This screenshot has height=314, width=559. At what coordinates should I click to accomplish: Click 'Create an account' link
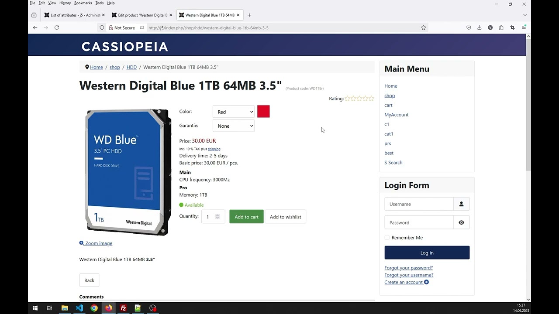(407, 282)
